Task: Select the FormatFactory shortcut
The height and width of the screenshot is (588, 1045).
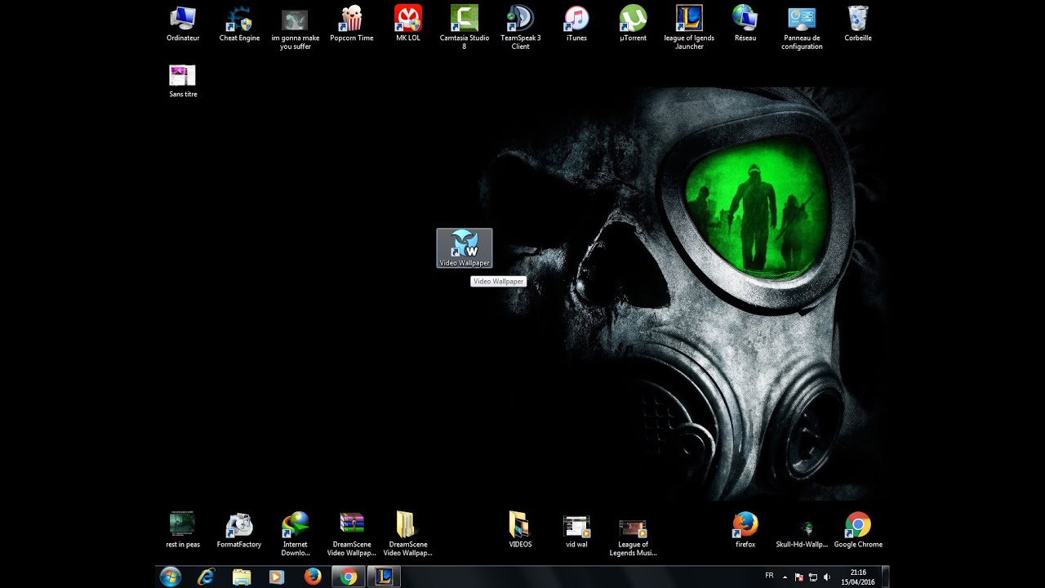Action: (239, 530)
